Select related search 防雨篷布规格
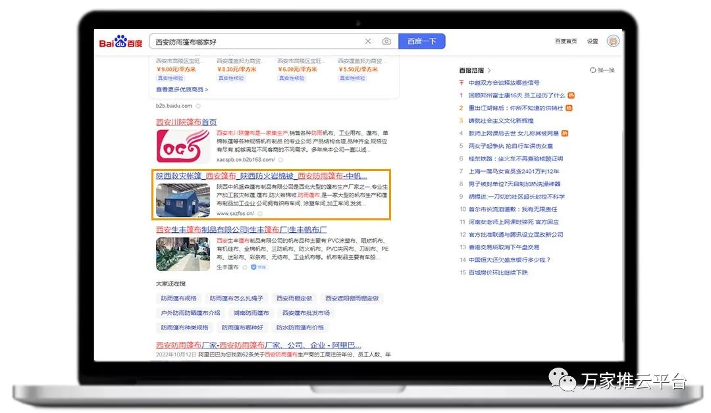 [x=179, y=299]
